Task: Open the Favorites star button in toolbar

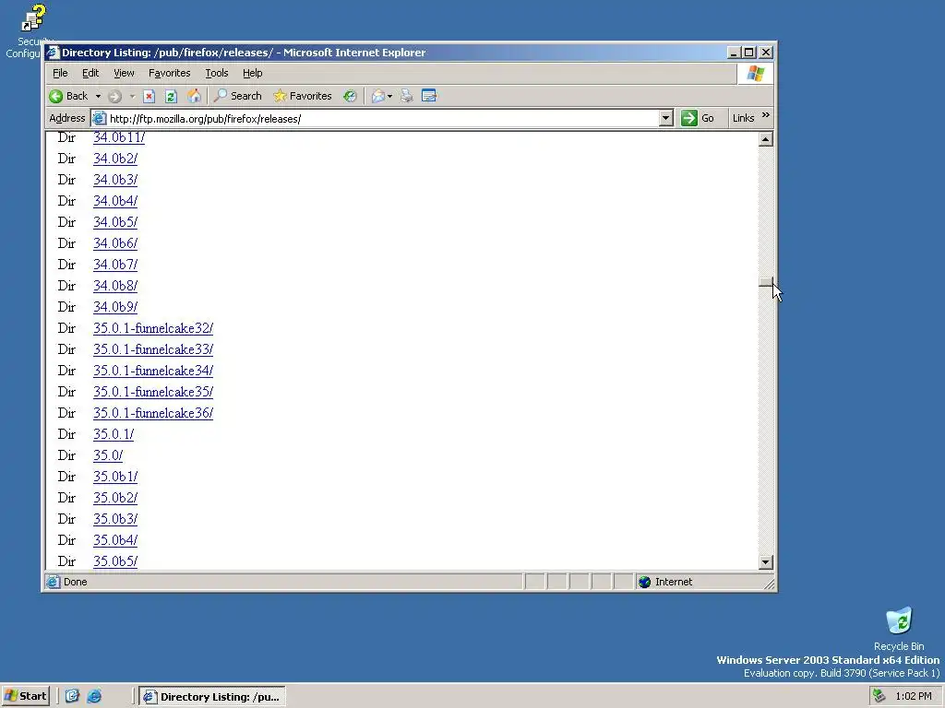Action: click(302, 96)
